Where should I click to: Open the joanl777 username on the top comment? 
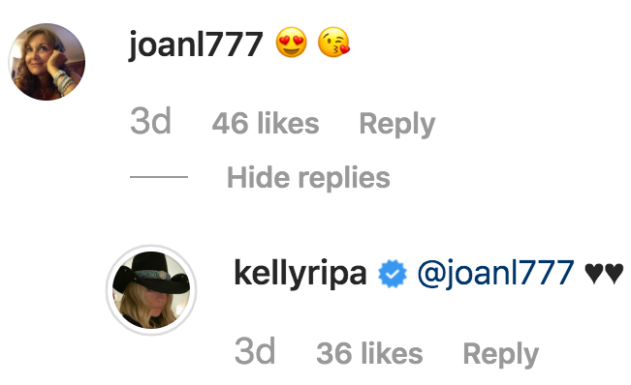coord(196,44)
